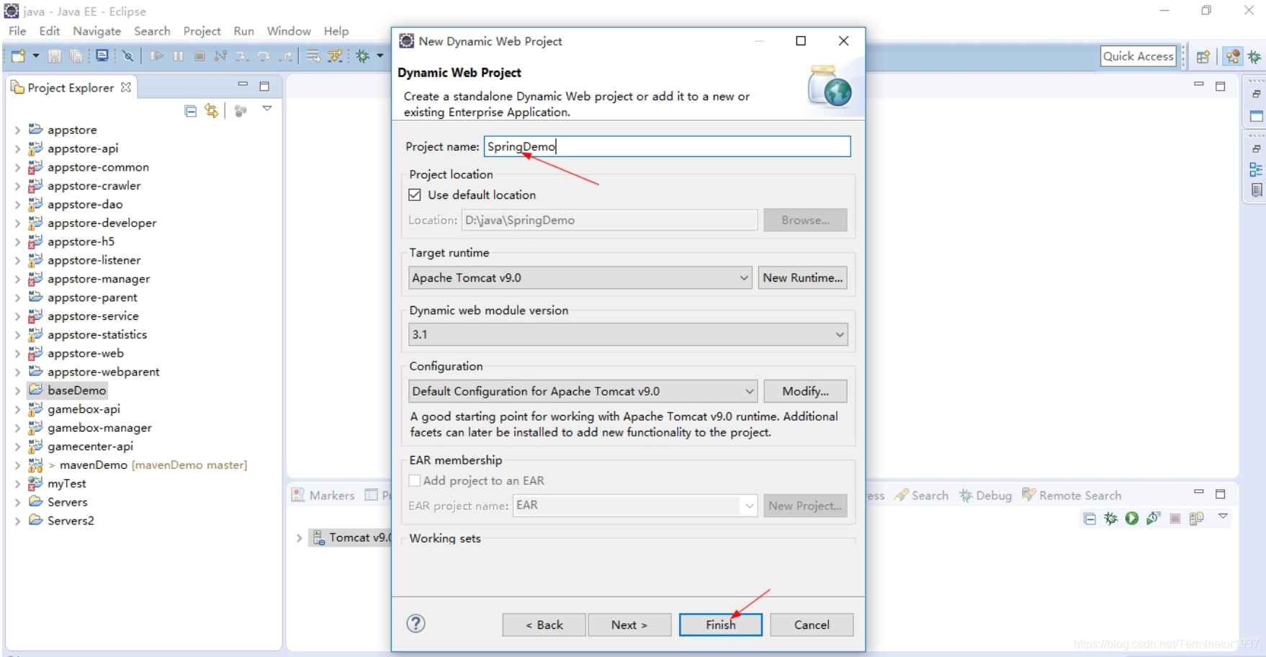This screenshot has height=657, width=1266.
Task: Expand the appstore project node
Action: tap(17, 130)
